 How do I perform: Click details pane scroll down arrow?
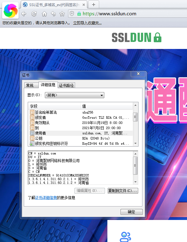[135, 182]
